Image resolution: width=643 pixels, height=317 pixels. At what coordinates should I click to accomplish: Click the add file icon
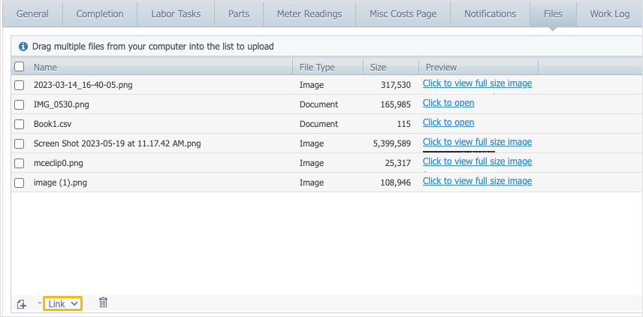coord(22,304)
